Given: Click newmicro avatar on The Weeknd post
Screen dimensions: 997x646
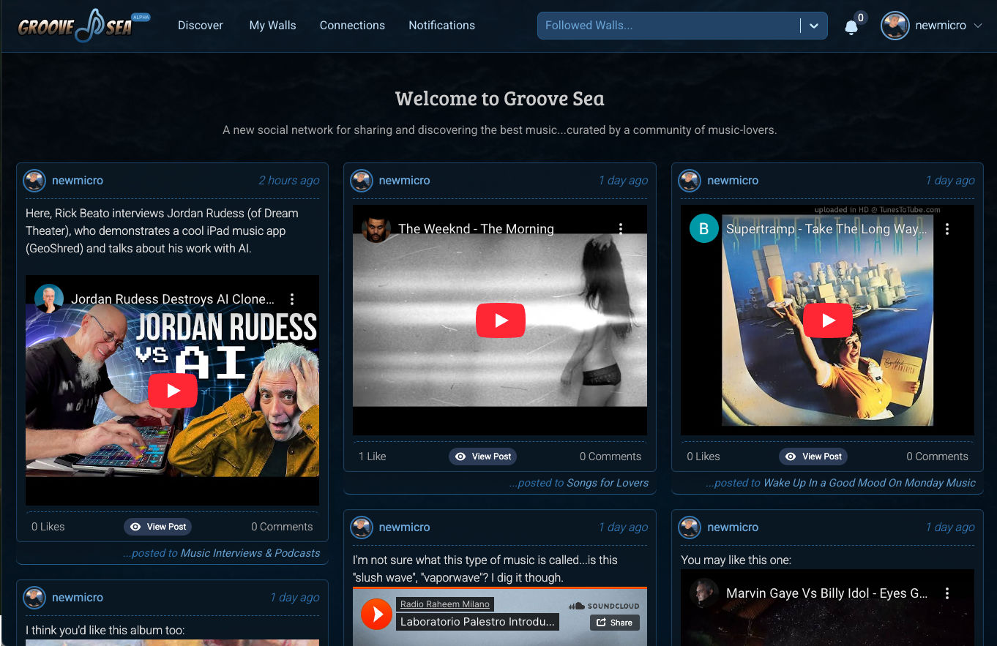Looking at the screenshot, I should (x=362, y=181).
